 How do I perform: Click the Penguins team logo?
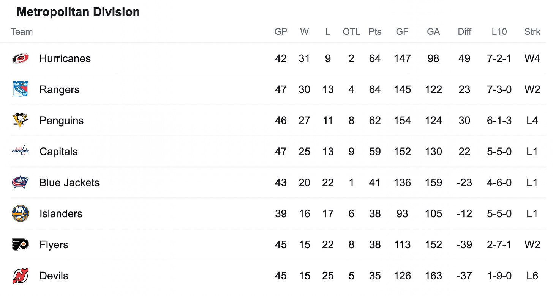pyautogui.click(x=20, y=121)
